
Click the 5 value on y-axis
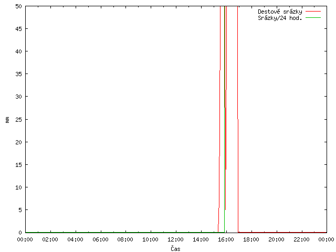(x=20, y=210)
